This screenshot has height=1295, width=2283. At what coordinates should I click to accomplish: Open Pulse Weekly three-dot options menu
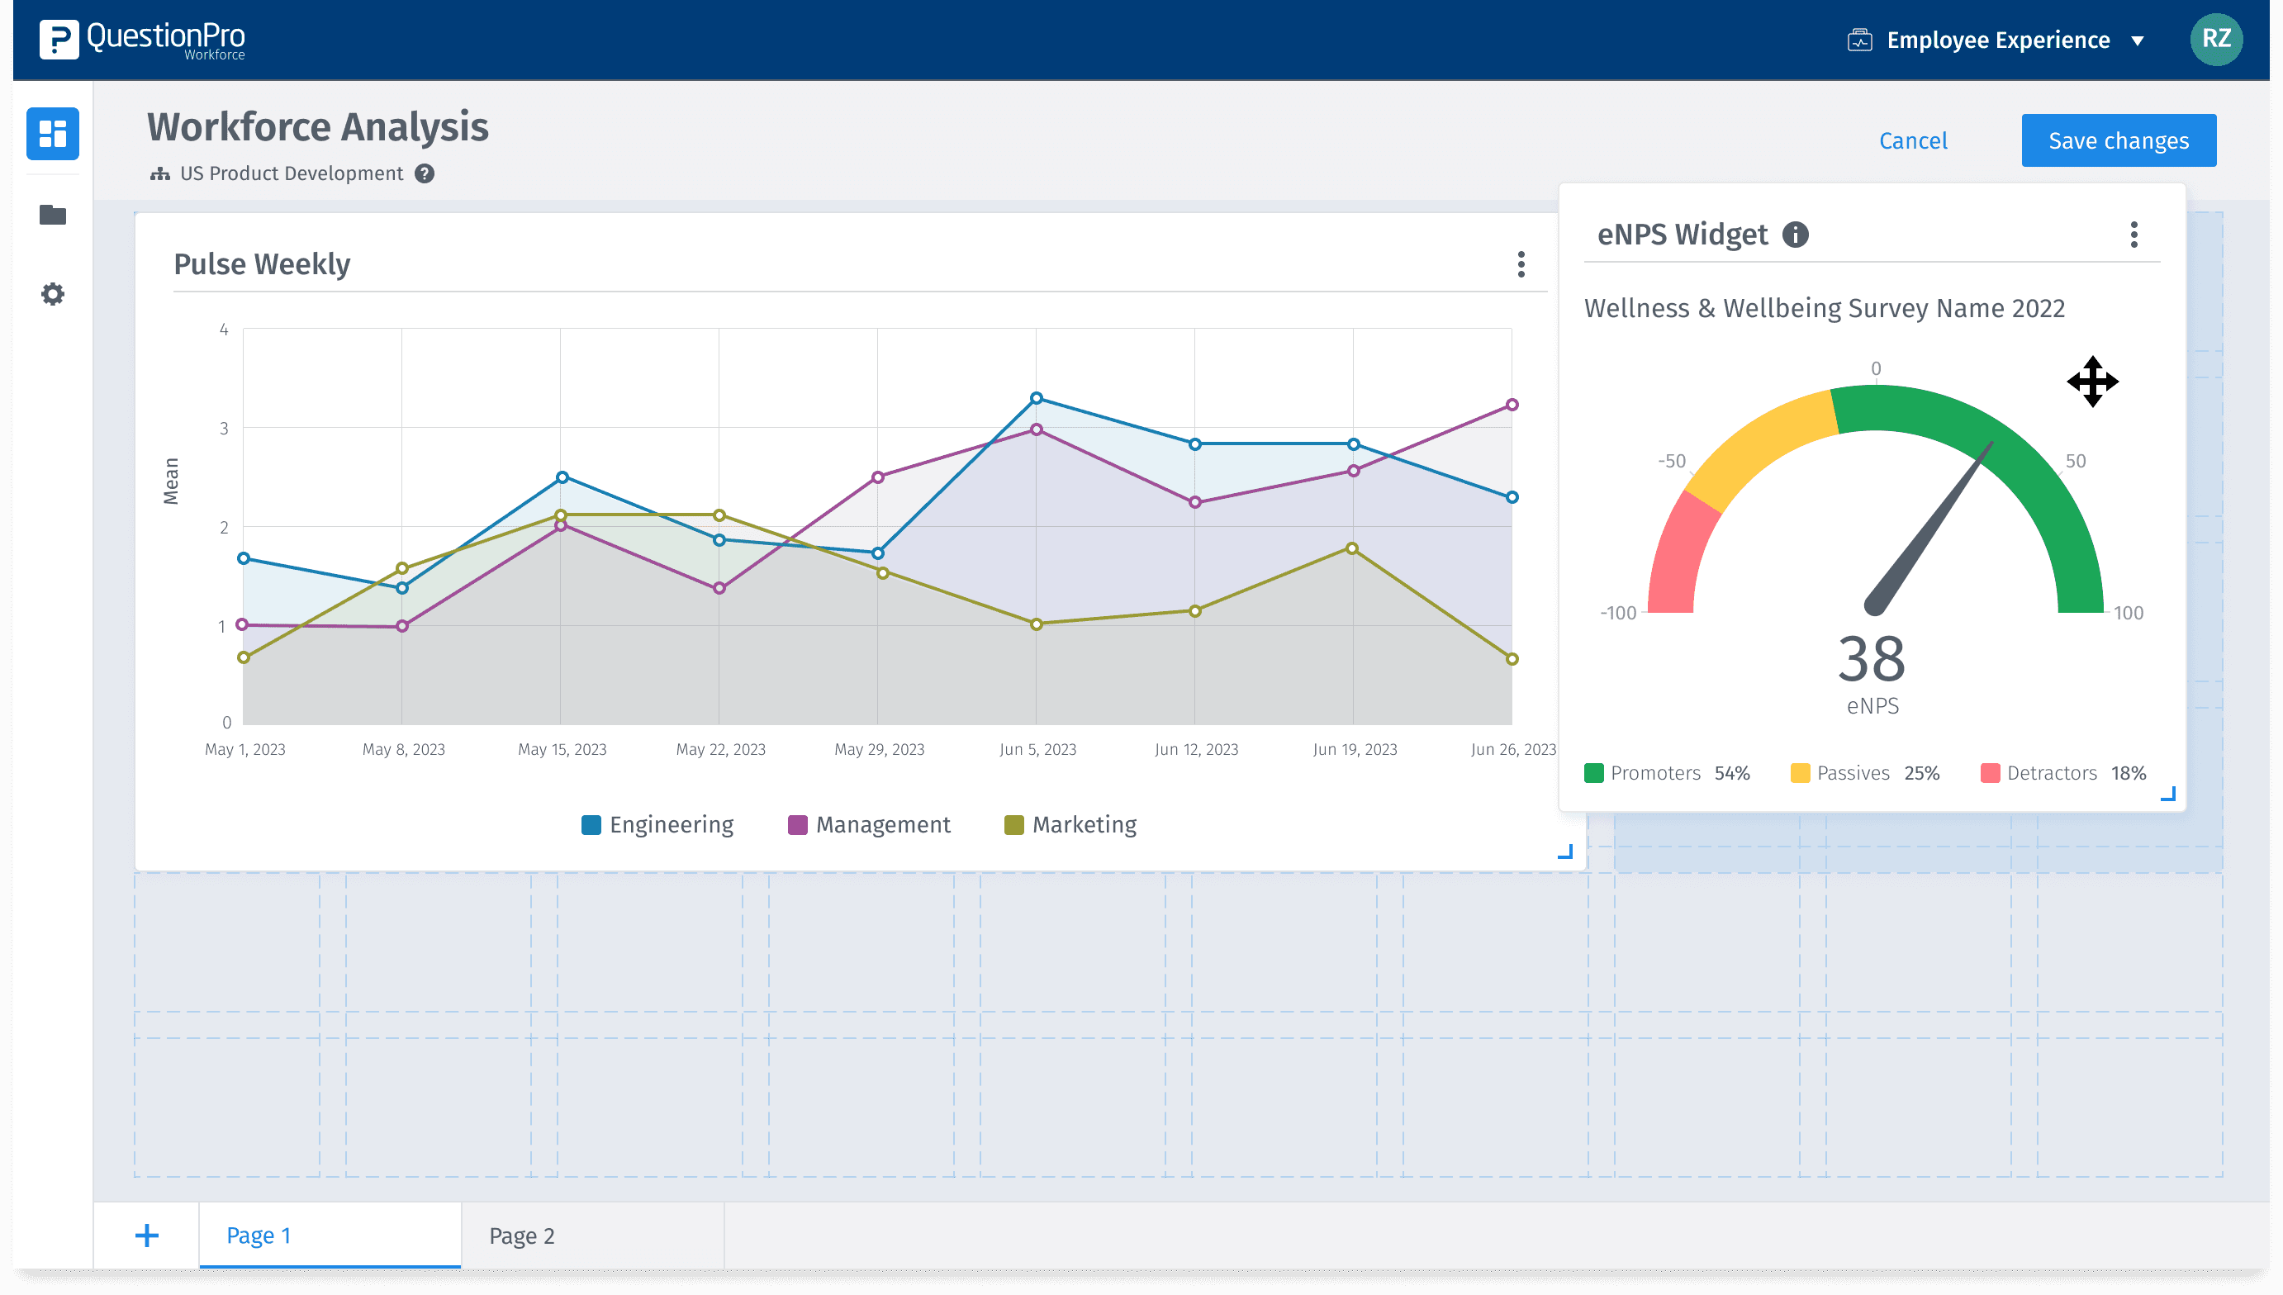[1521, 264]
